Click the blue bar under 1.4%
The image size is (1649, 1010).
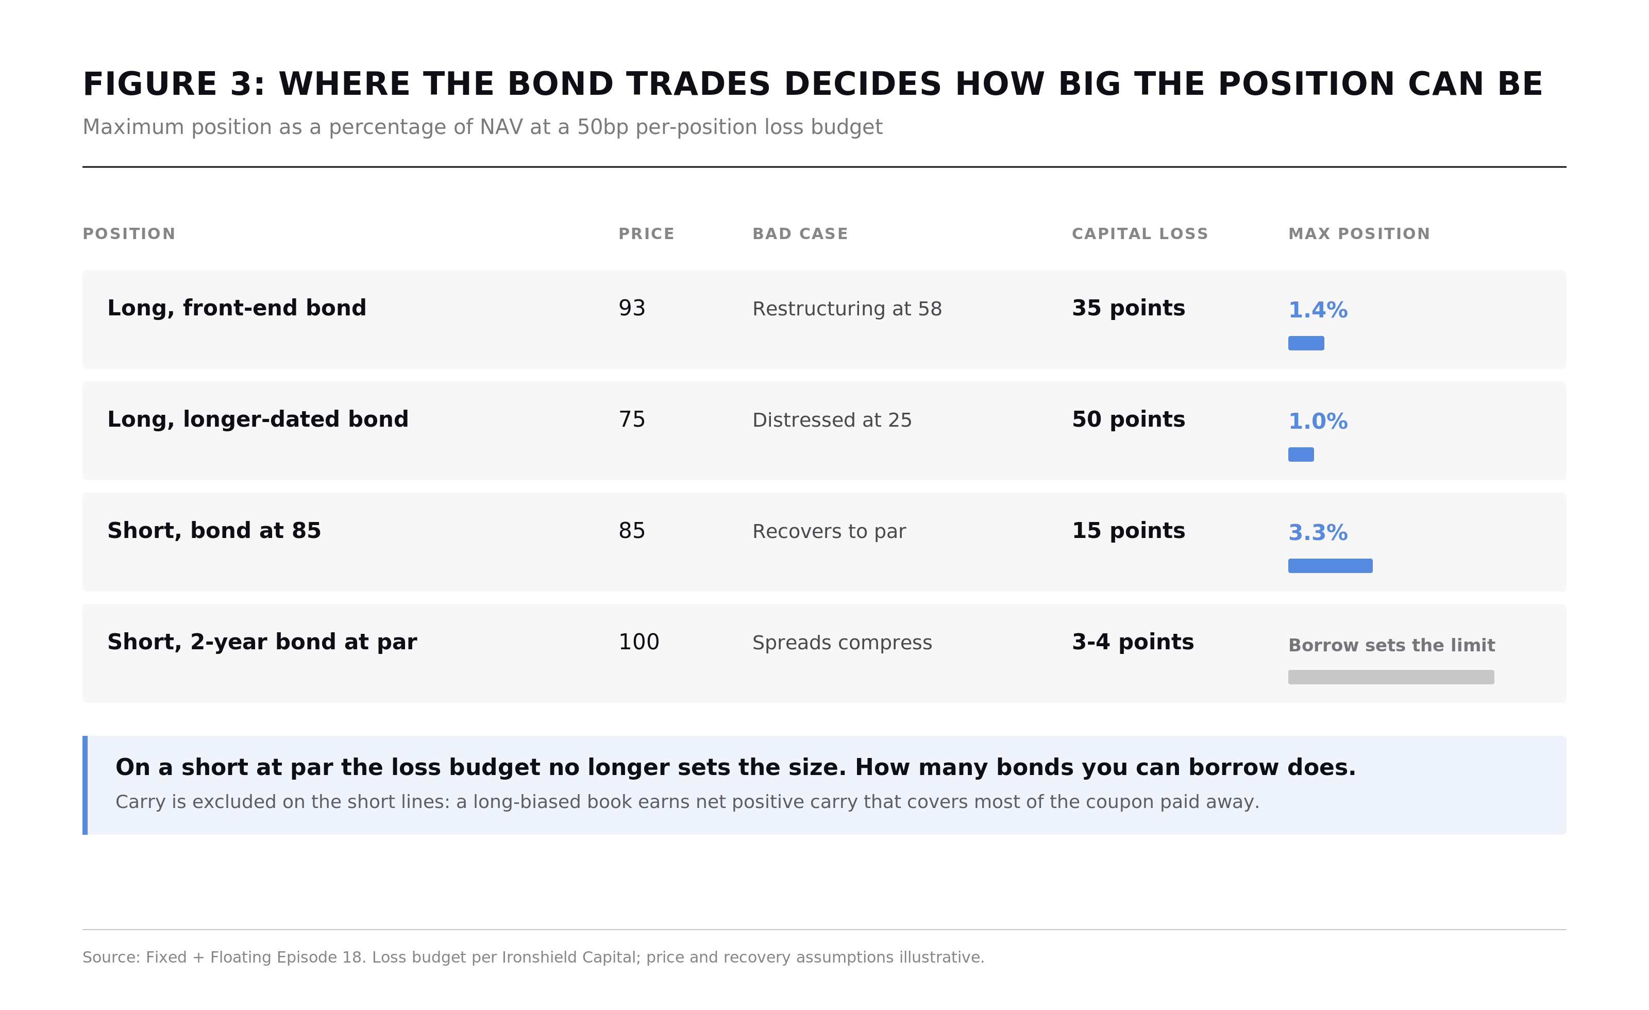pyautogui.click(x=1306, y=343)
